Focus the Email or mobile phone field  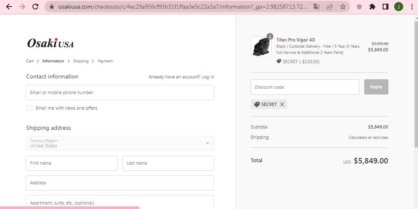coord(120,93)
